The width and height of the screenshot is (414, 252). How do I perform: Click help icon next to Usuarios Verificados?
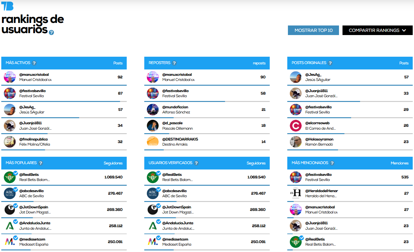coord(196,163)
